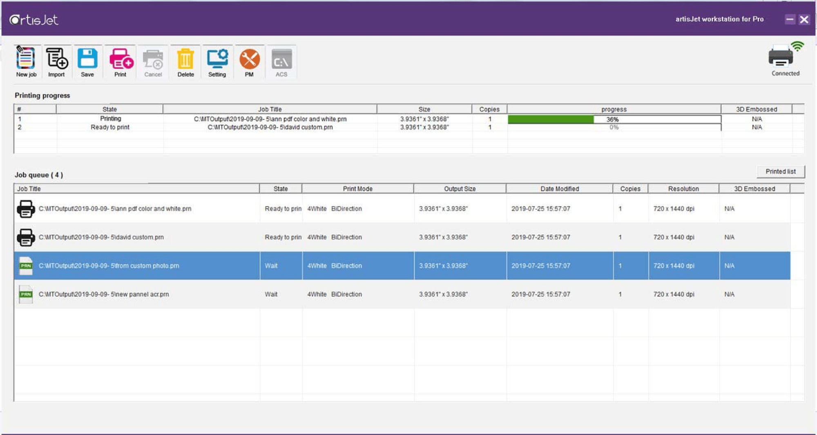
Task: Open PM maintenance tools icon
Action: click(249, 61)
